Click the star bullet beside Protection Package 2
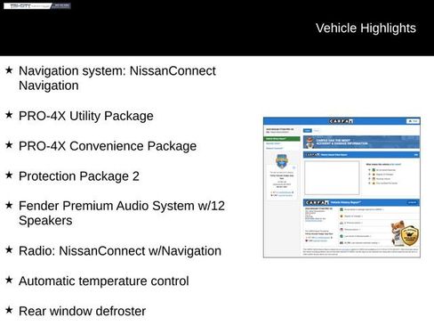This screenshot has width=434, height=326. click(9, 175)
